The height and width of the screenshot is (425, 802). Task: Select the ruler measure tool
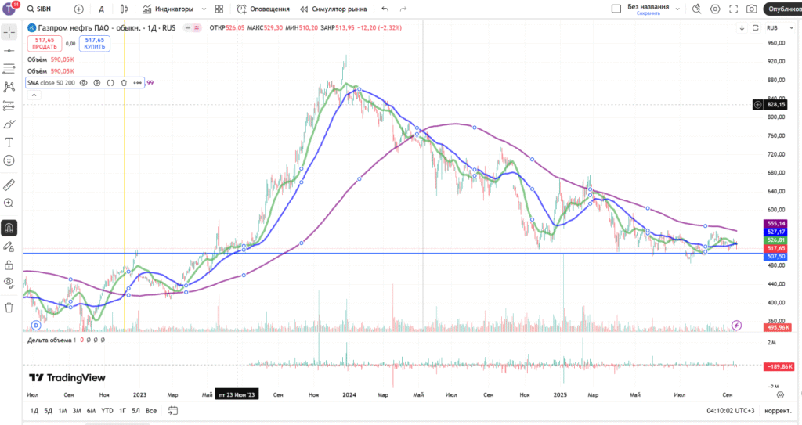[9, 185]
